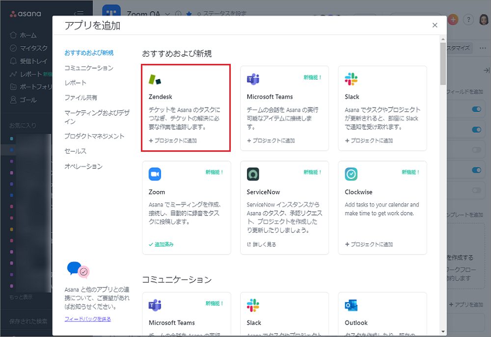This screenshot has height=337, width=491.
Task: Select the レポート category in the dialog
Action: pyautogui.click(x=75, y=83)
